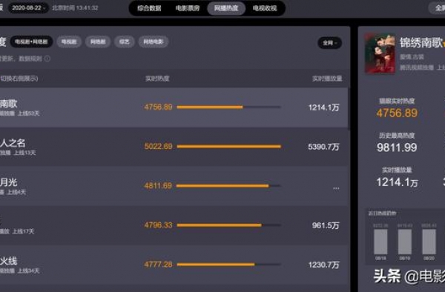
Task: Switch to the 综合数据 tab
Action: pos(149,8)
